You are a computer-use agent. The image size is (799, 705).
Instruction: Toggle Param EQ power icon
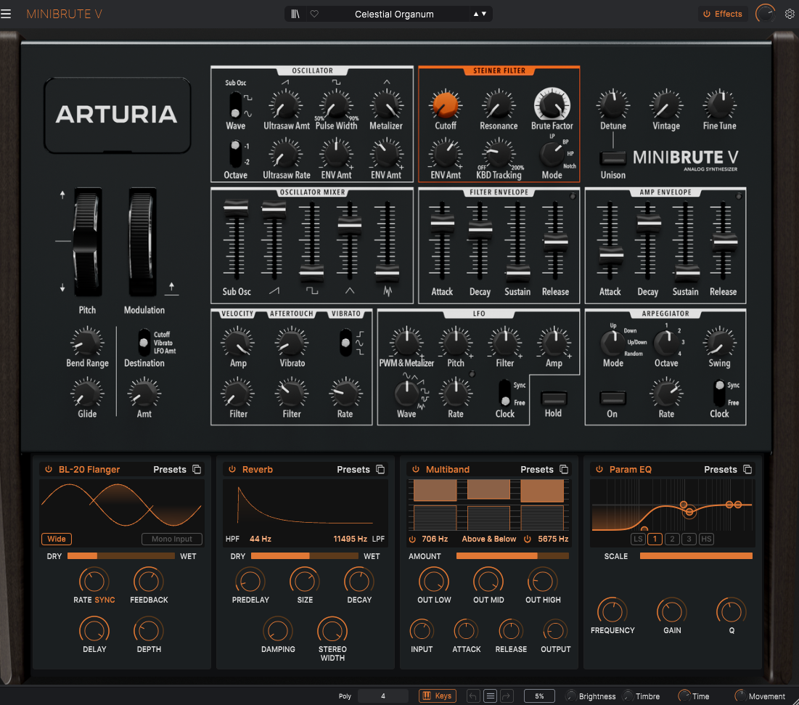coord(599,470)
